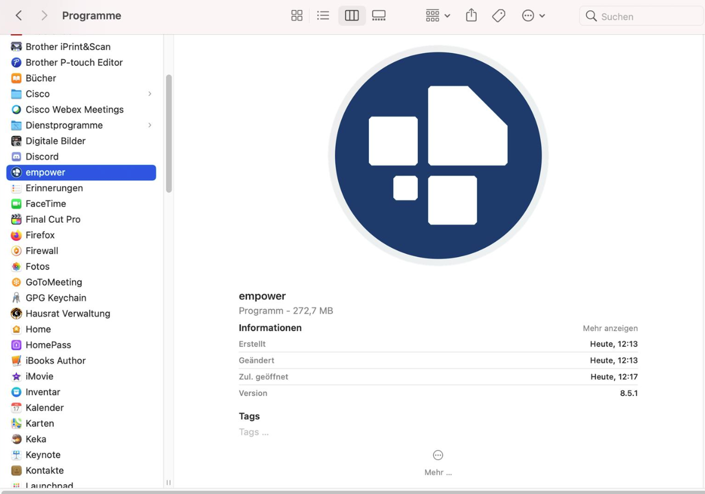Click the GoToMeeting app icon

click(x=16, y=282)
